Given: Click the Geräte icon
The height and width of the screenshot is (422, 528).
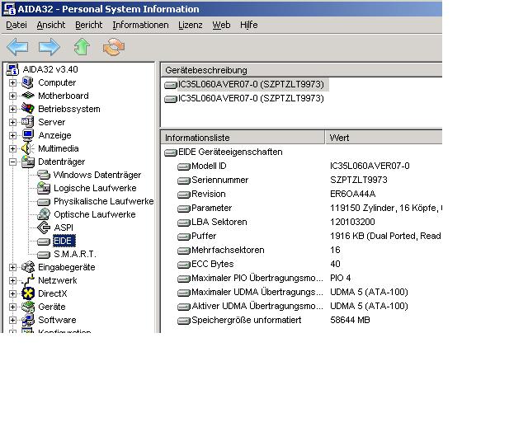Looking at the screenshot, I should (27, 307).
